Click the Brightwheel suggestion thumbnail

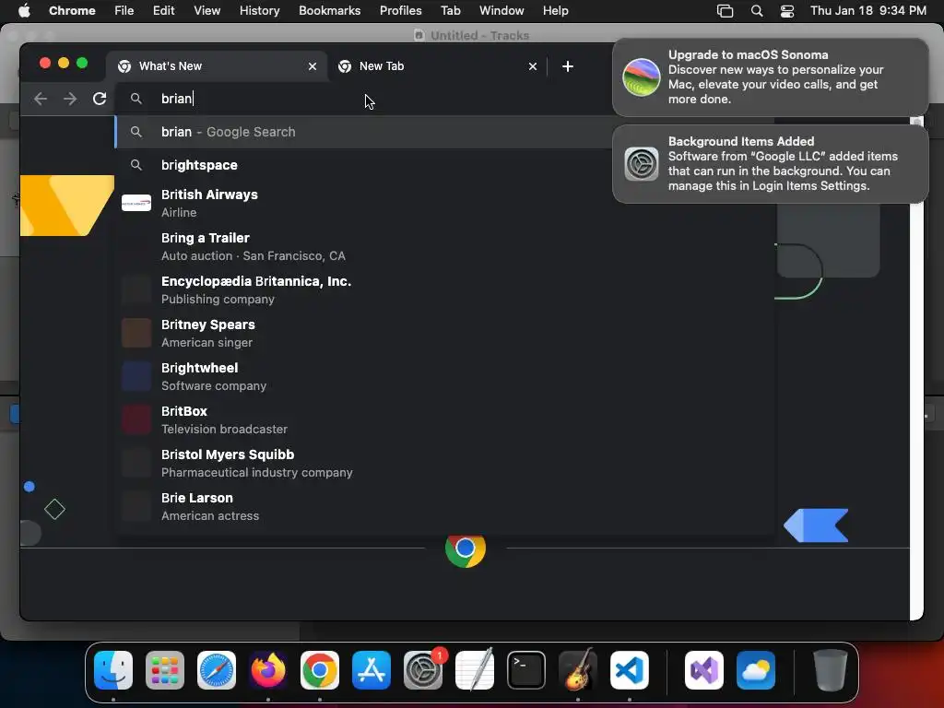[136, 376]
